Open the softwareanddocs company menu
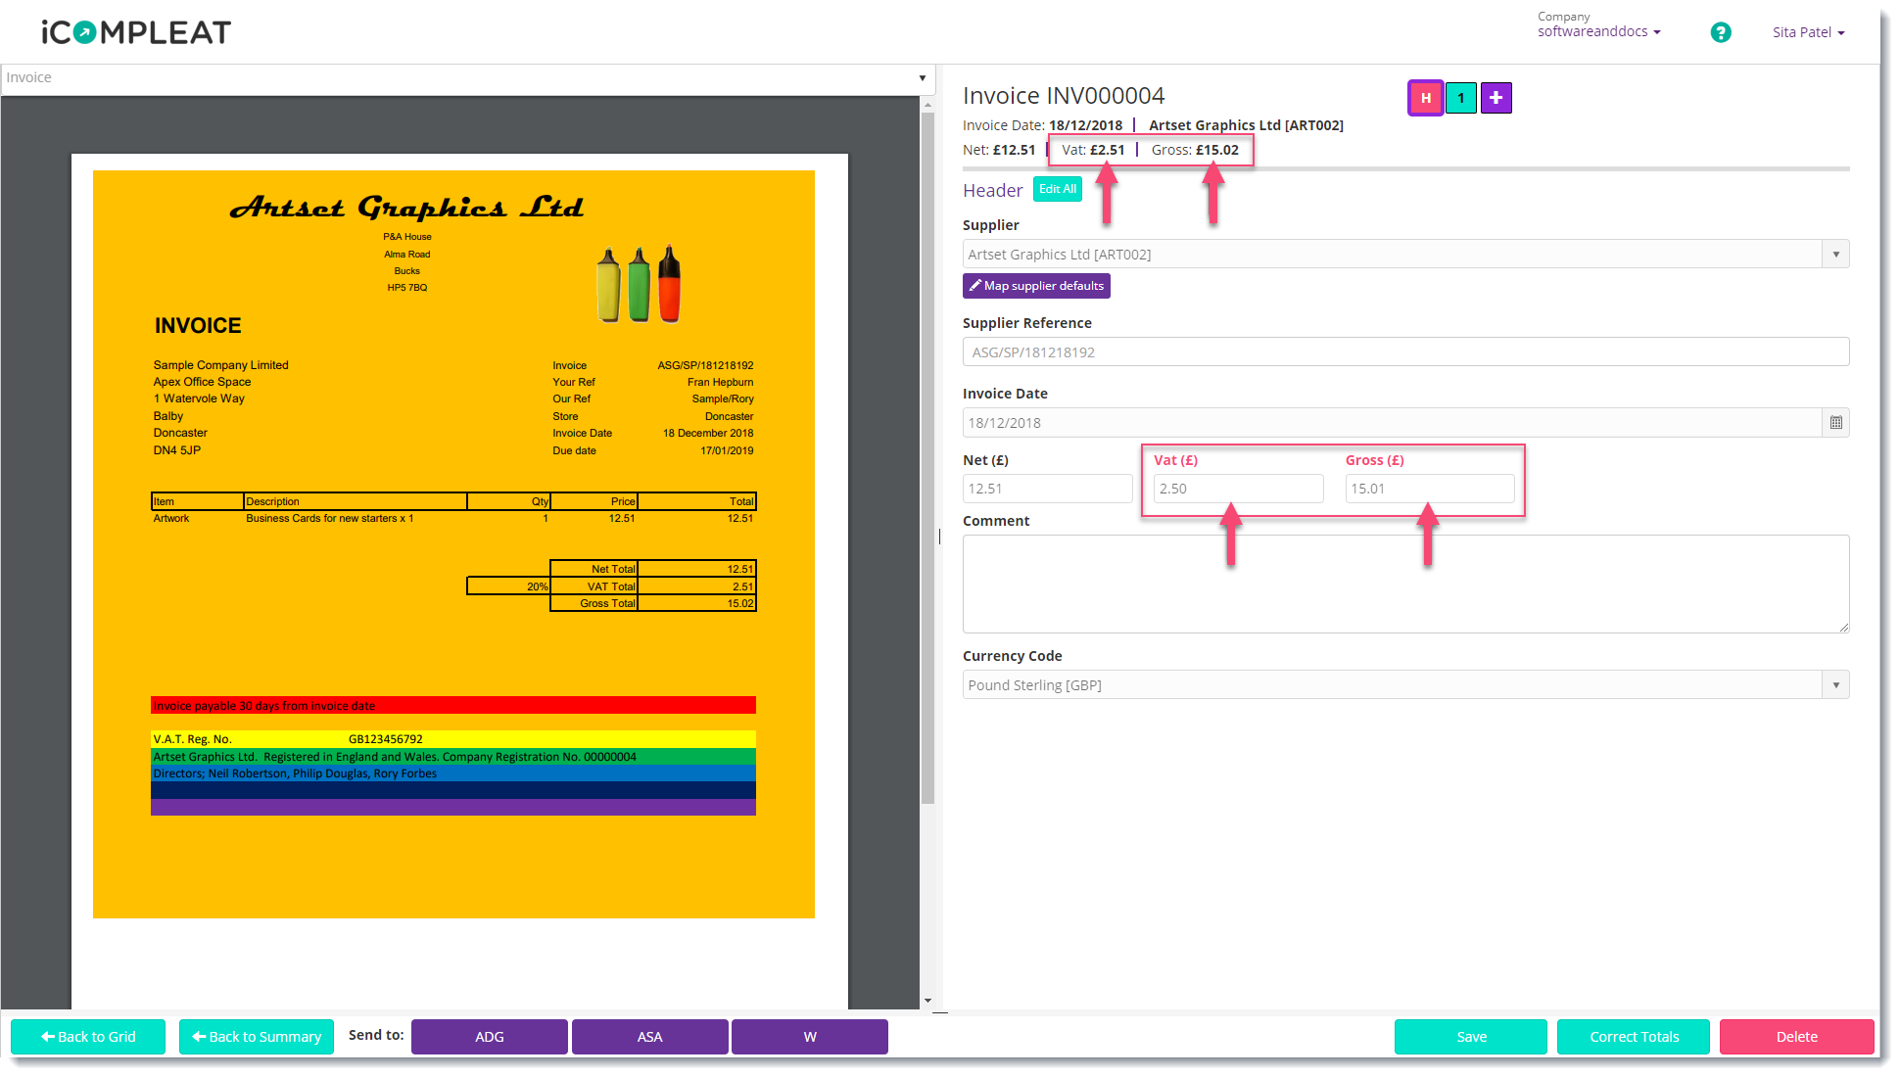 [x=1598, y=31]
